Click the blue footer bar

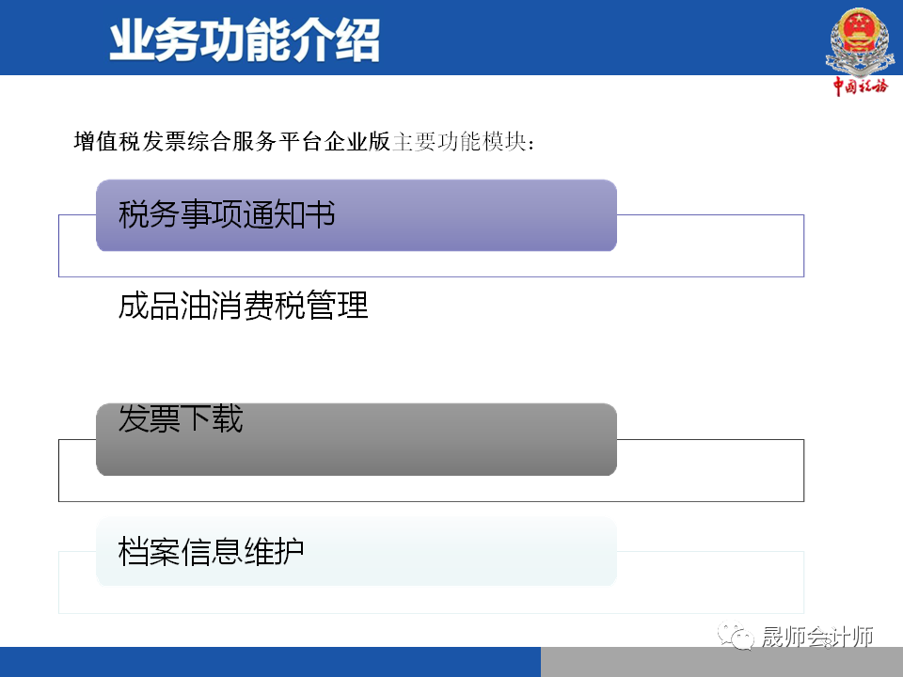[x=270, y=662]
